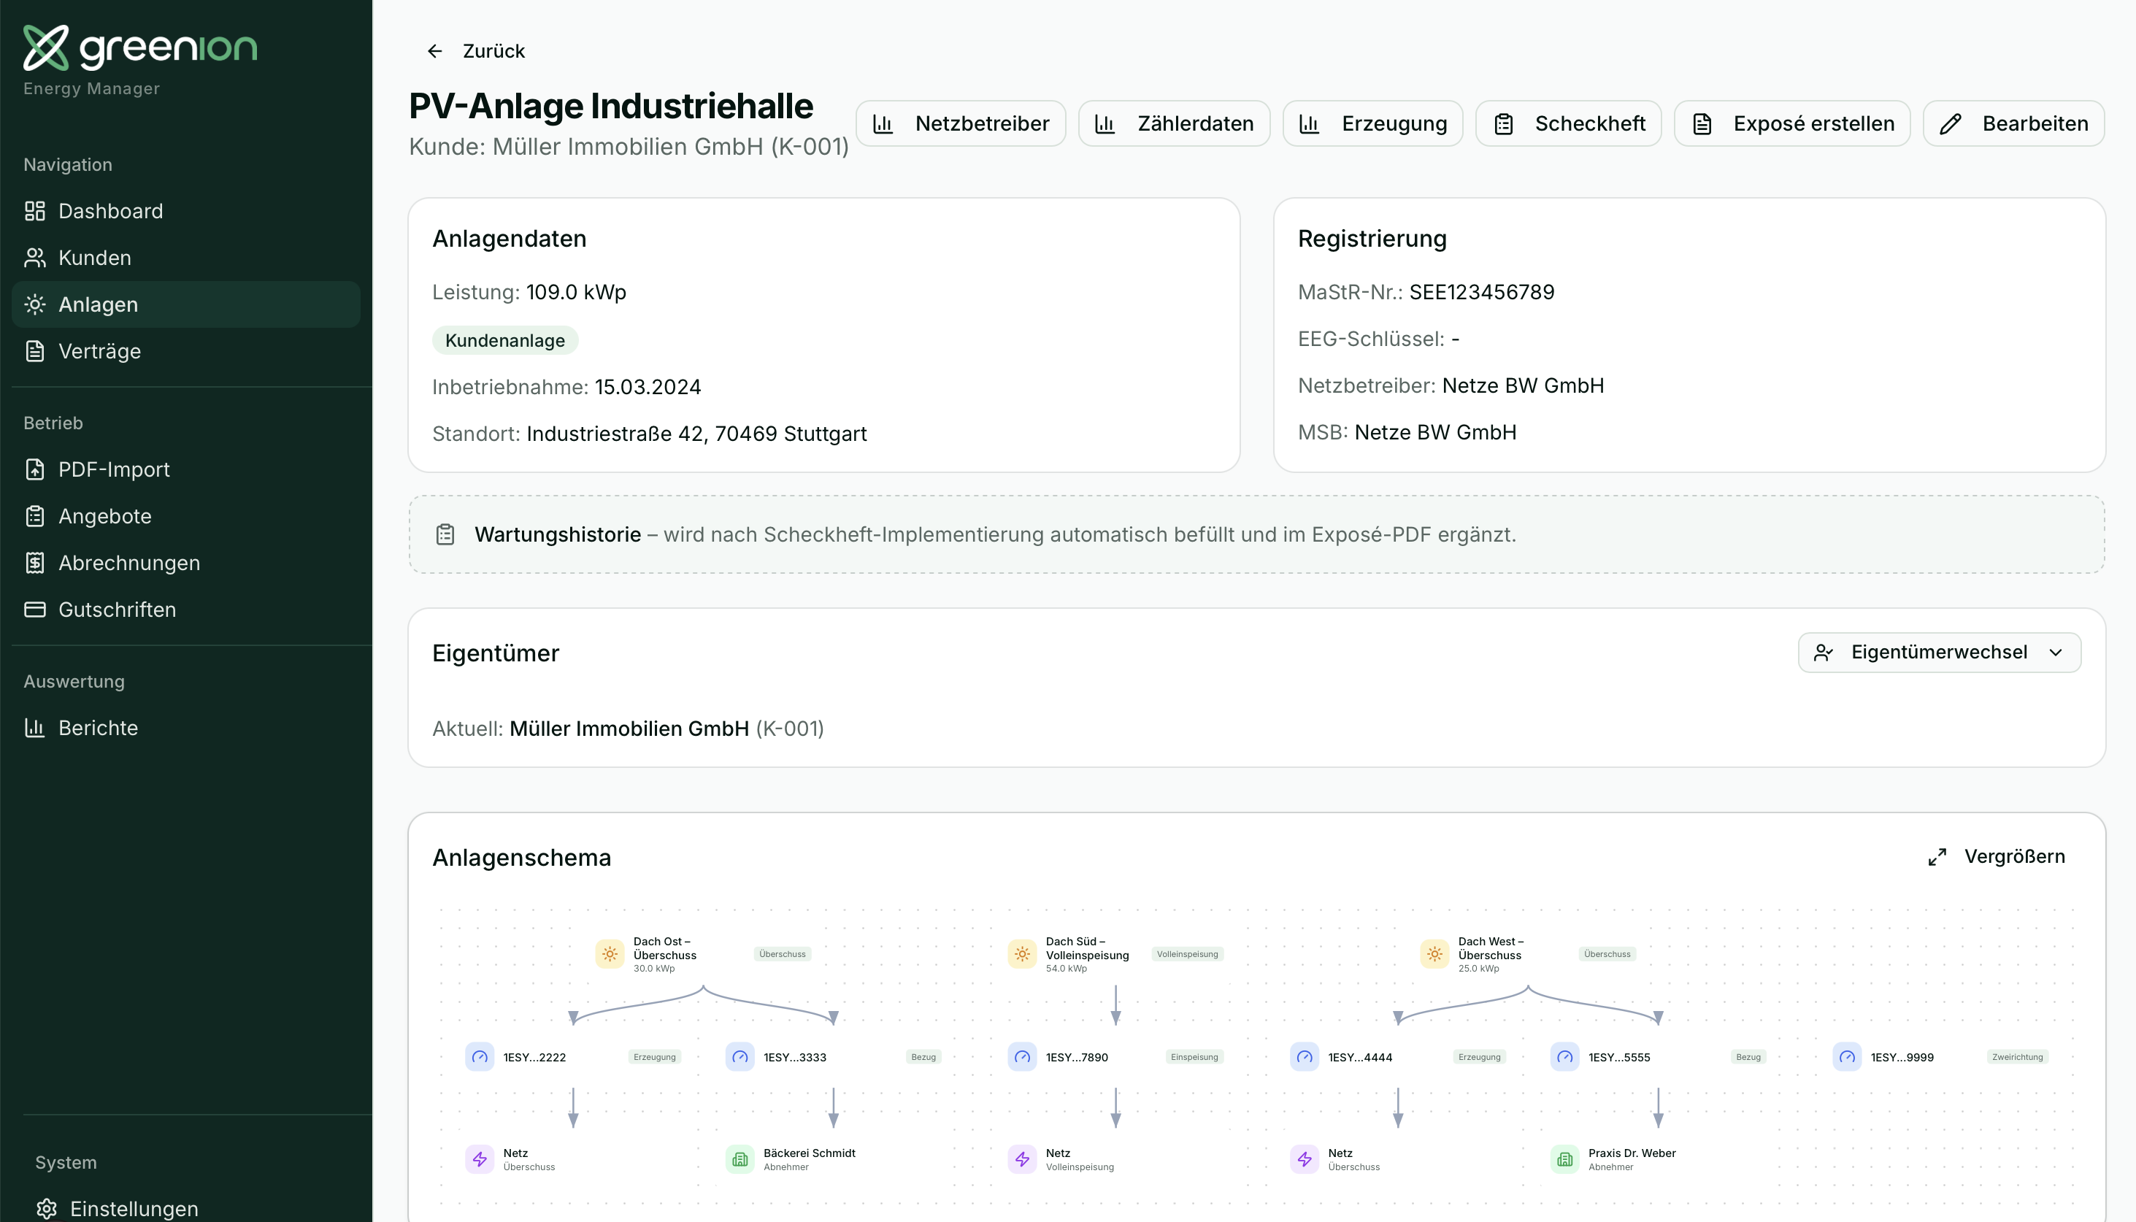Select the Kunden section icon

pos(34,258)
